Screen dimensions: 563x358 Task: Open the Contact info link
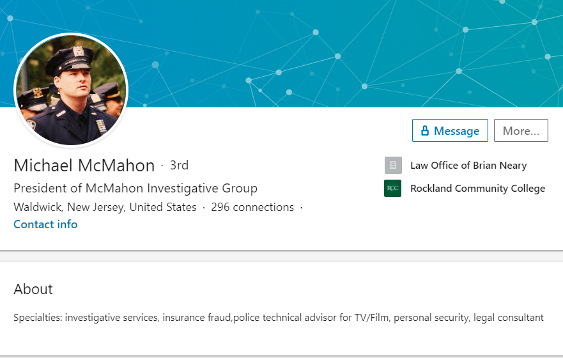tap(45, 224)
